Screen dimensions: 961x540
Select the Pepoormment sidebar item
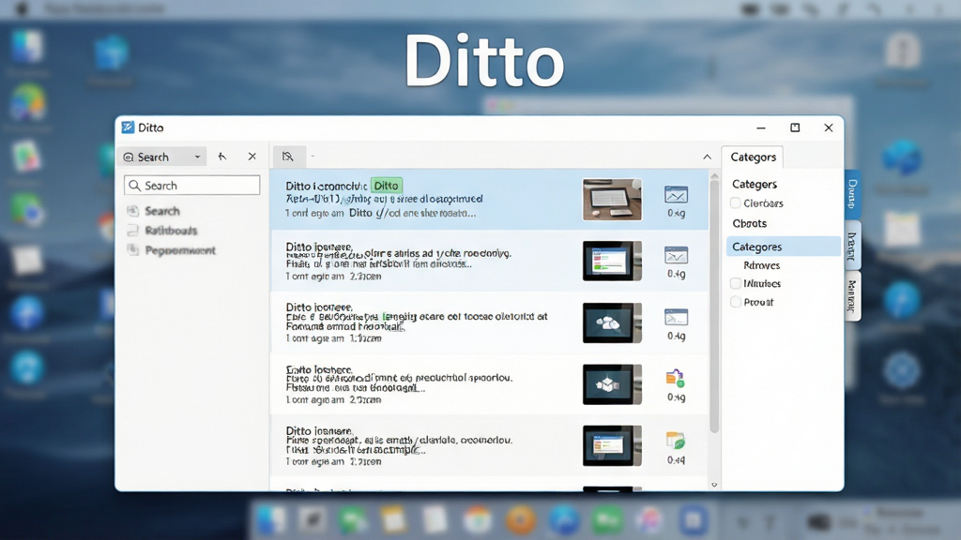(x=180, y=250)
